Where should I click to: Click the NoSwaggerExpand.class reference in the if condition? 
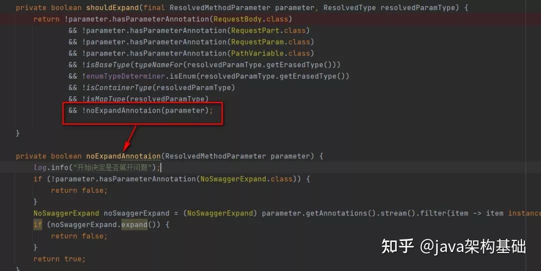246,179
